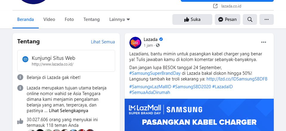
Task: Select the Beranda tab
Action: click(26, 19)
